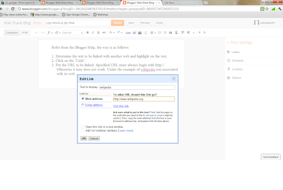Click the Link toolbar button

tap(128, 33)
